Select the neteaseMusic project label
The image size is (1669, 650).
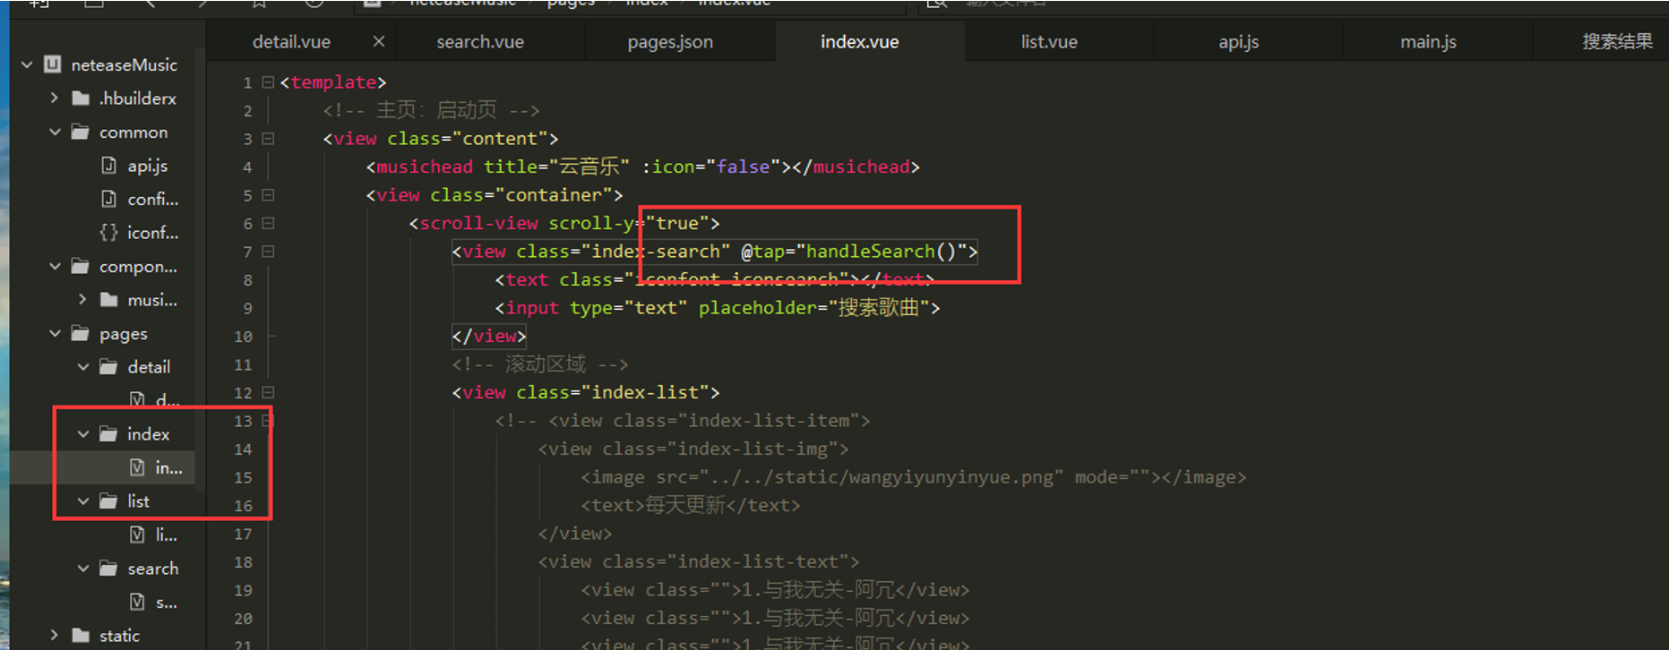tap(125, 64)
